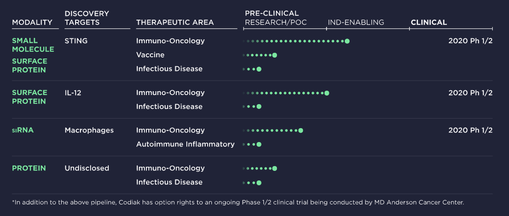The width and height of the screenshot is (509, 216).
Task: Click the CLINICAL stage header
Action: click(429, 22)
